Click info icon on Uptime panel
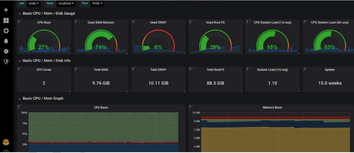 coord(305,69)
